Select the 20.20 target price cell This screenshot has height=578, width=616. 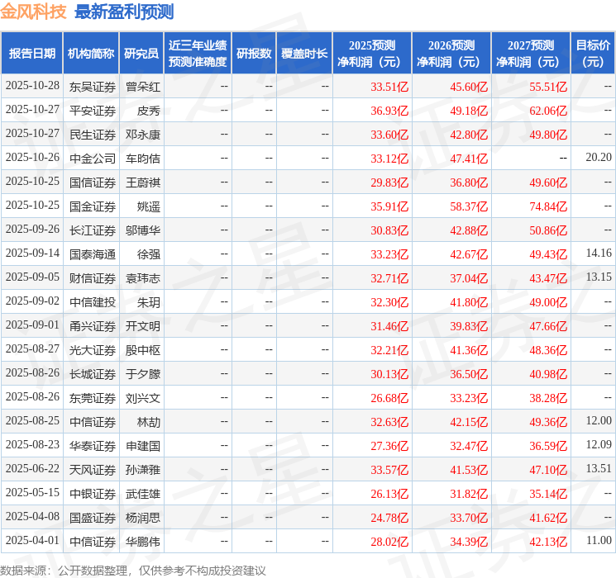point(598,158)
